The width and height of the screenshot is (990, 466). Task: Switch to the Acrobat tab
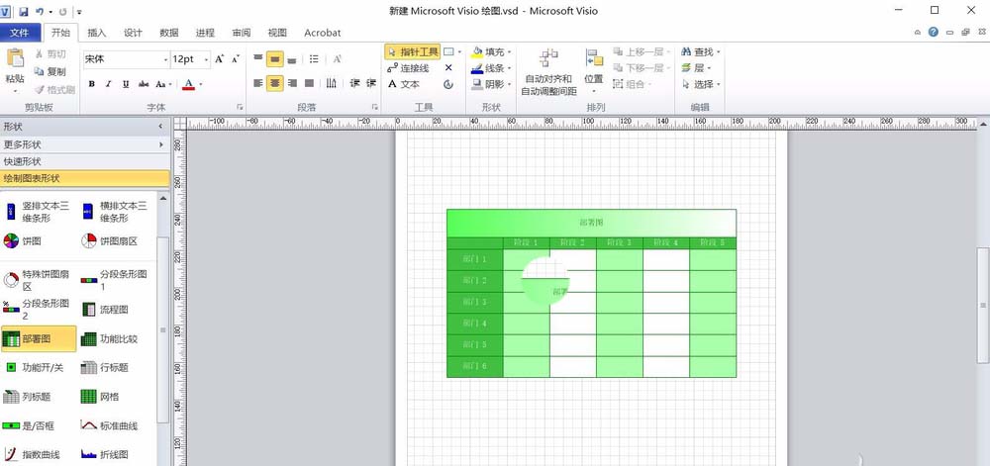322,33
